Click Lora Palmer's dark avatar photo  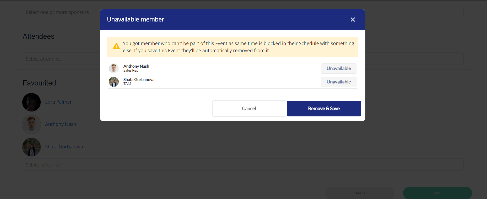pyautogui.click(x=31, y=102)
